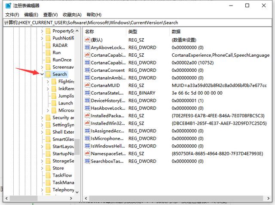Click the DeviceHistoryE DWORD value icon
The width and height of the screenshot is (275, 205).
coord(87,101)
